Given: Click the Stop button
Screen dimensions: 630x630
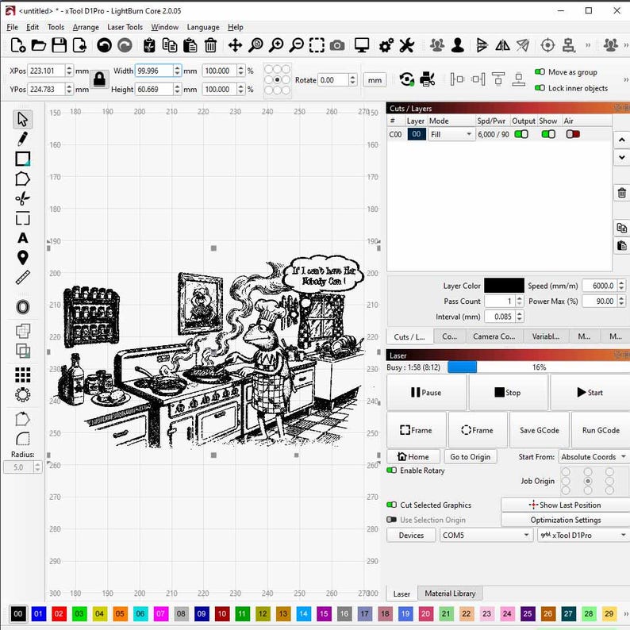Looking at the screenshot, I should (x=508, y=392).
